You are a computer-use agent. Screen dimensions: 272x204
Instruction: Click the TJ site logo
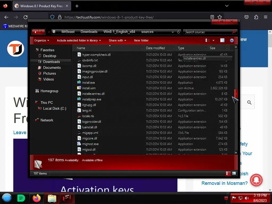16,49
